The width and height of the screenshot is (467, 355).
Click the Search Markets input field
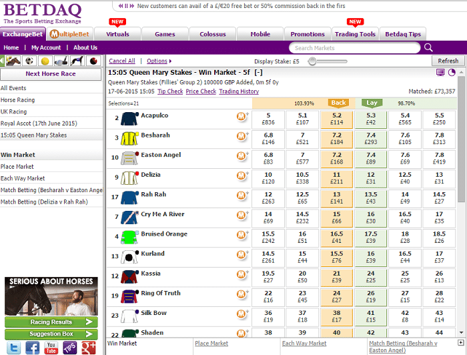[x=354, y=47]
